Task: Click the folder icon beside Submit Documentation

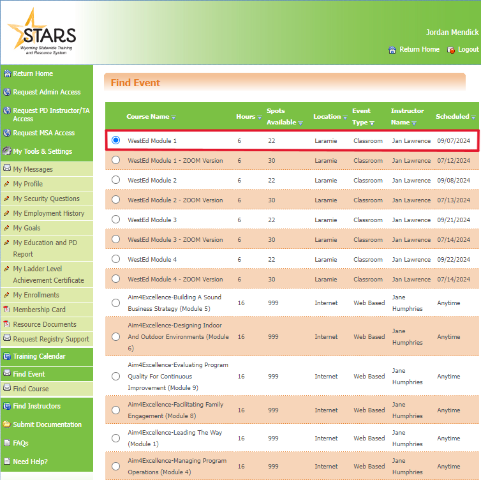Action: tap(7, 424)
